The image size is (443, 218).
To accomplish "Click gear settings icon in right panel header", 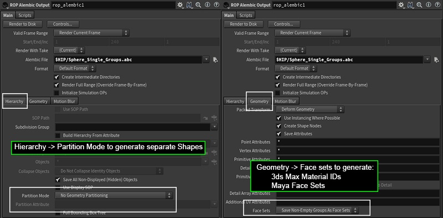I will [x=401, y=5].
